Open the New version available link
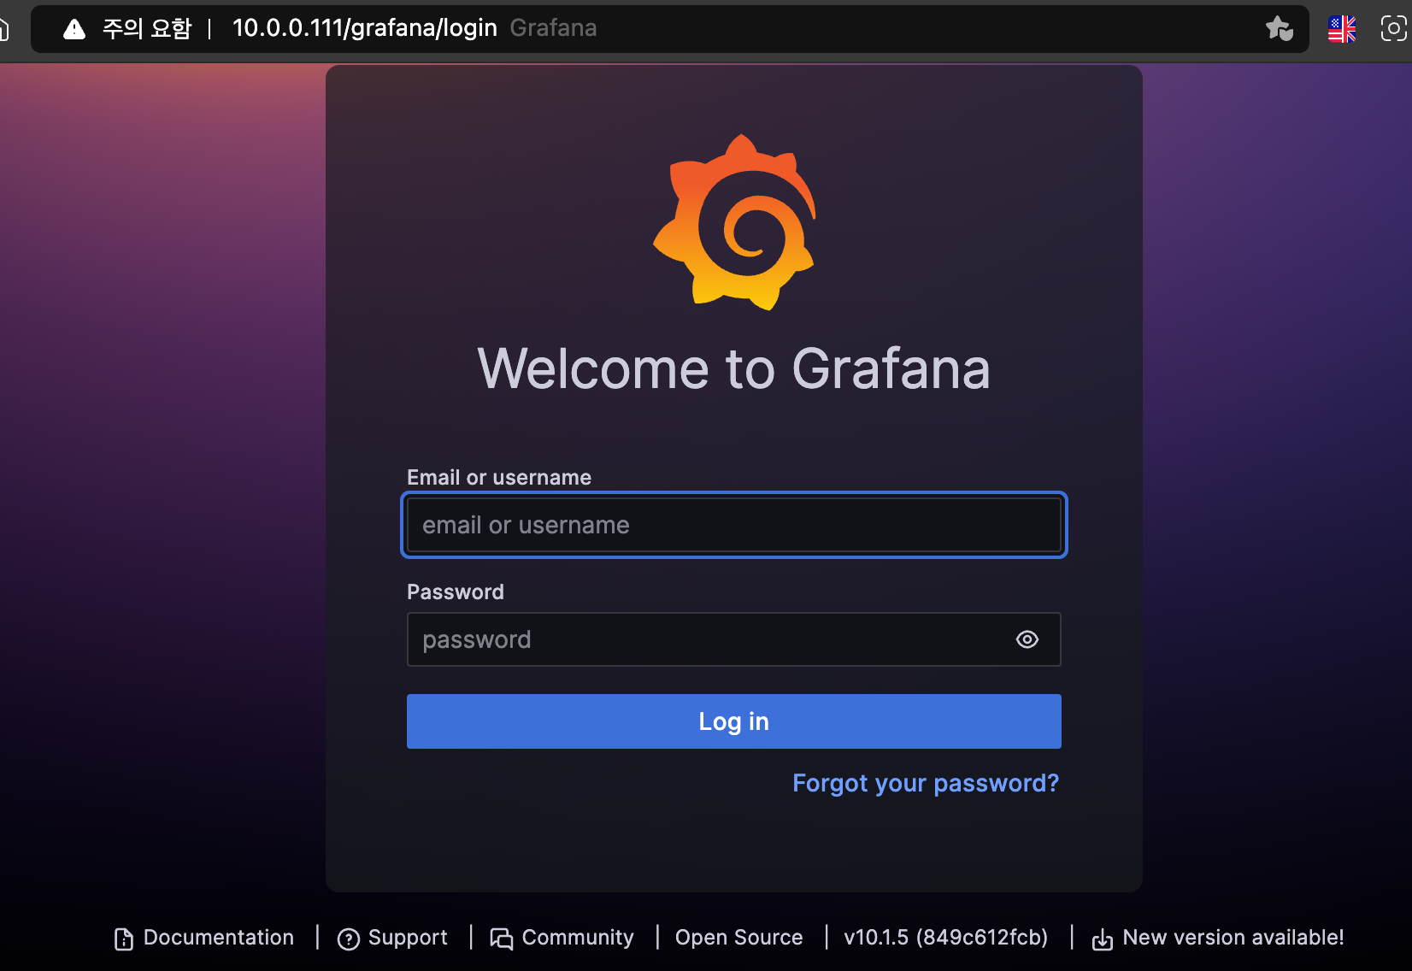Screen dimensions: 1412x971 (1218, 938)
